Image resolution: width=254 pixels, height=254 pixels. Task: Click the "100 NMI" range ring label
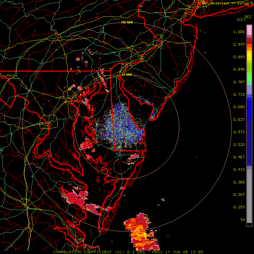(127, 22)
